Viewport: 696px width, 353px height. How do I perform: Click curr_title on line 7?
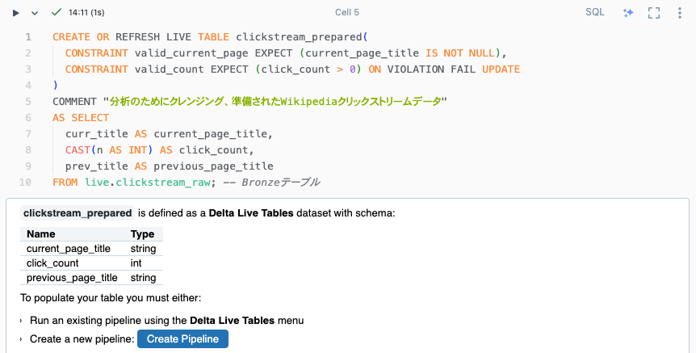[97, 133]
